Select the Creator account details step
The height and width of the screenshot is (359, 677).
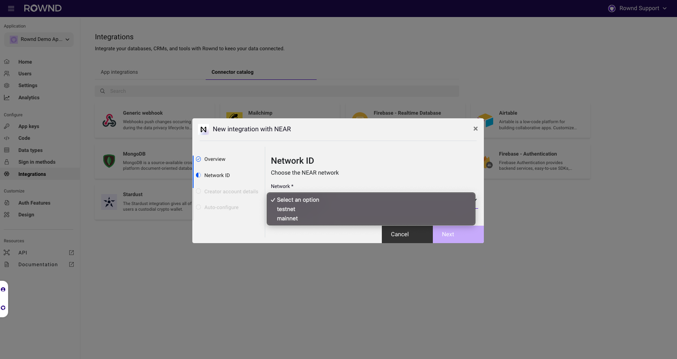(x=231, y=192)
